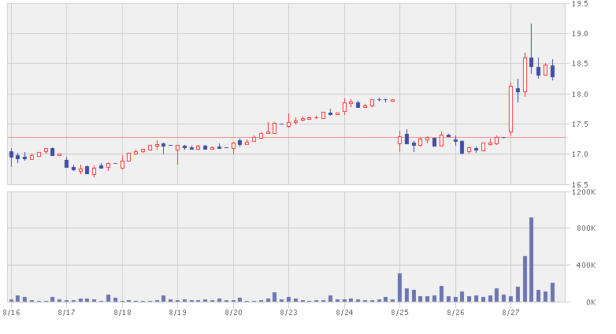The image size is (616, 334).
Task: Select the 18.0 price axis label
Action: (x=580, y=95)
